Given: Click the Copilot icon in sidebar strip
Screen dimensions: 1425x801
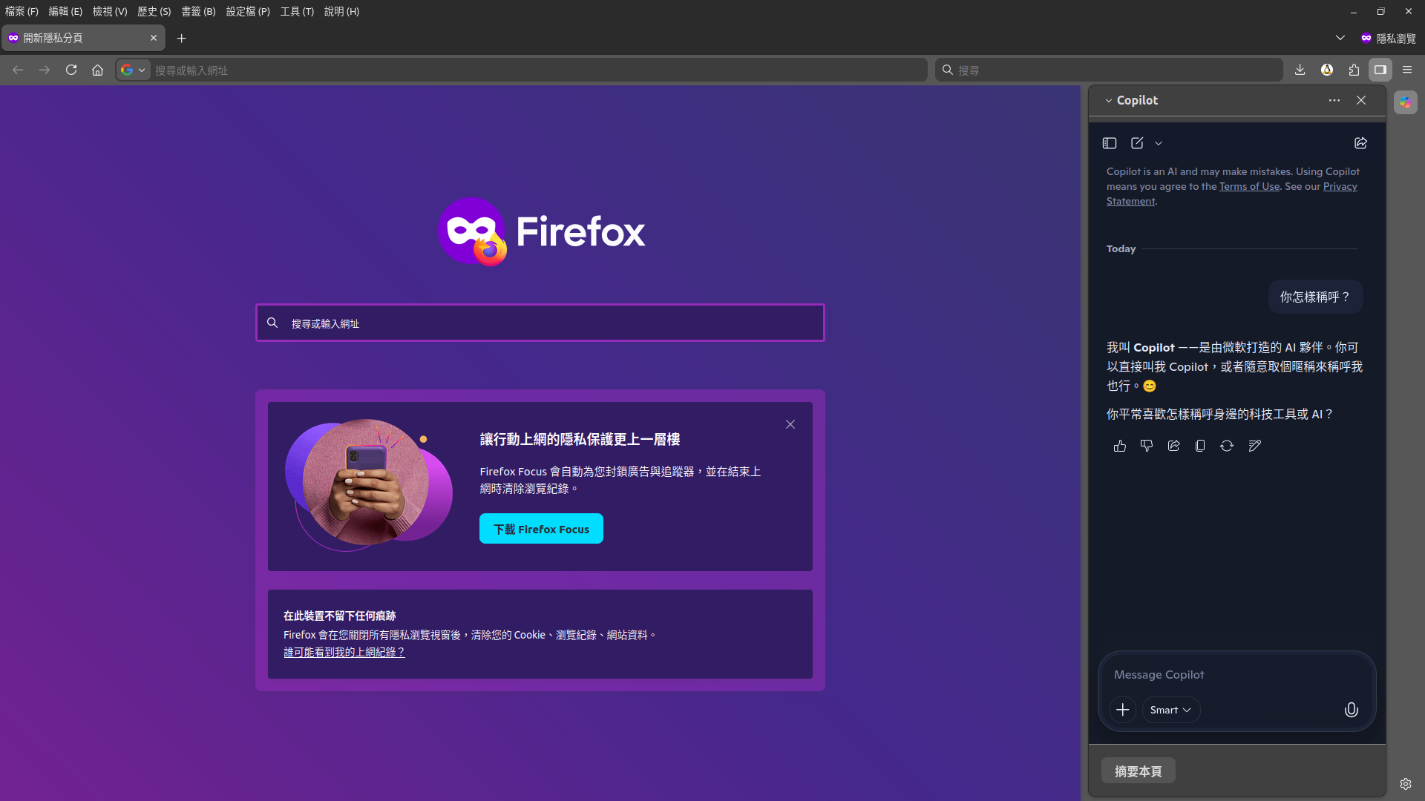Looking at the screenshot, I should pyautogui.click(x=1406, y=102).
